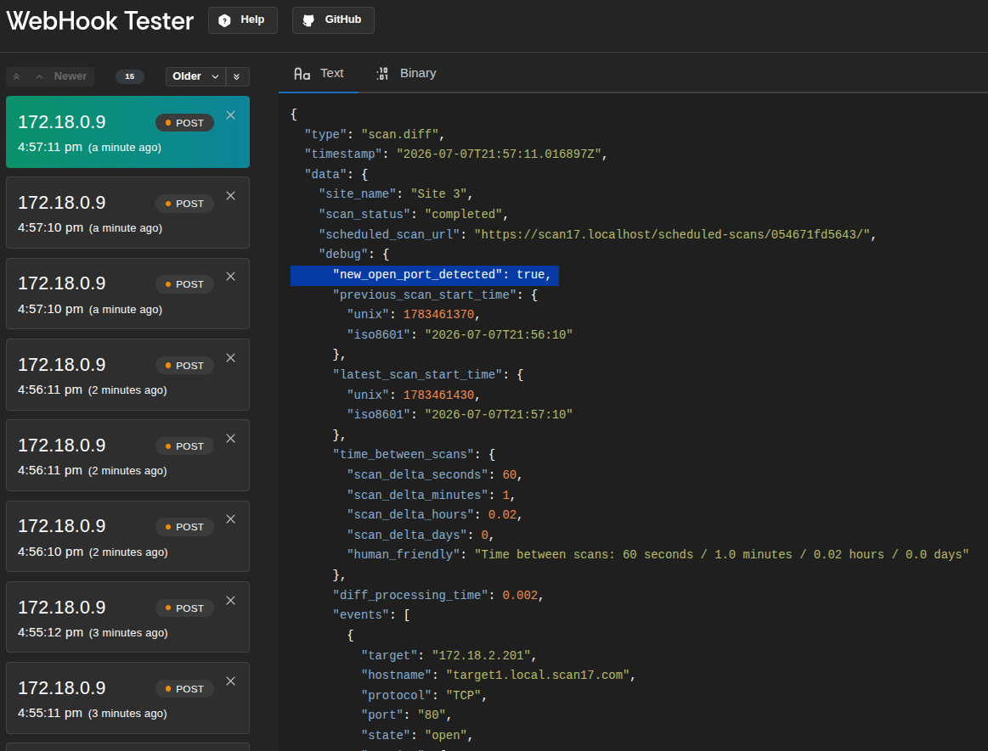Click the "data" key line
Screen dimensions: 988x751
pyautogui.click(x=336, y=174)
